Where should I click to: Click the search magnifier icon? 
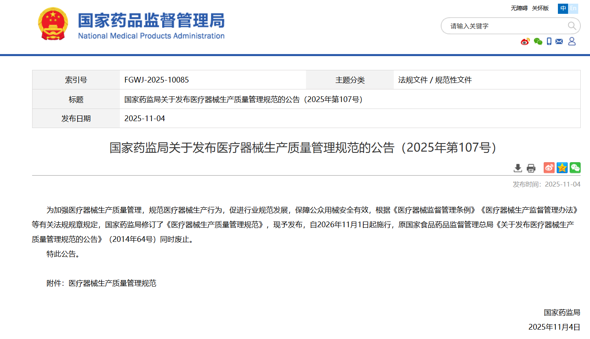pos(571,26)
